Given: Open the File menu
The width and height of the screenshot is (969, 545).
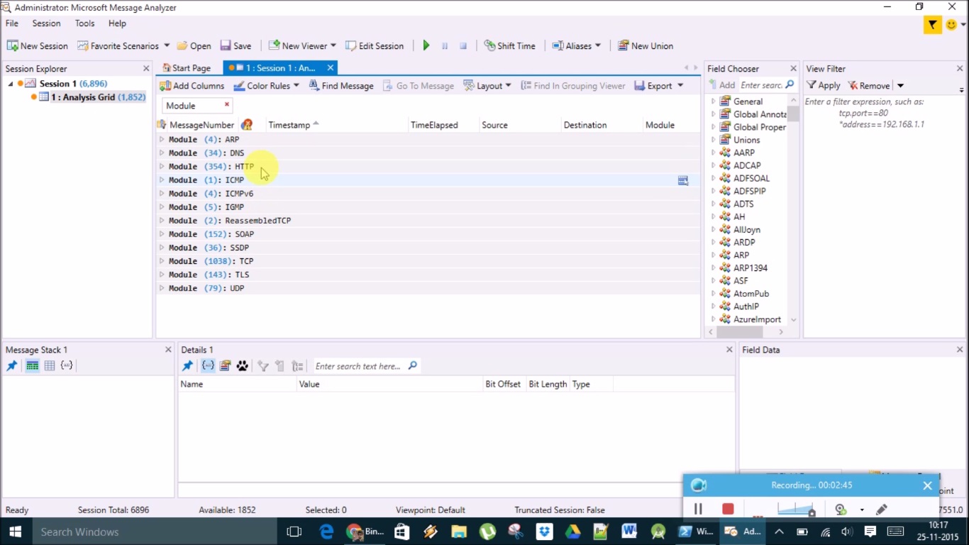Looking at the screenshot, I should pos(12,23).
